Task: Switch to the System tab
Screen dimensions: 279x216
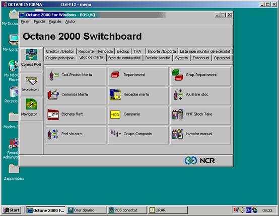Action: [181, 58]
